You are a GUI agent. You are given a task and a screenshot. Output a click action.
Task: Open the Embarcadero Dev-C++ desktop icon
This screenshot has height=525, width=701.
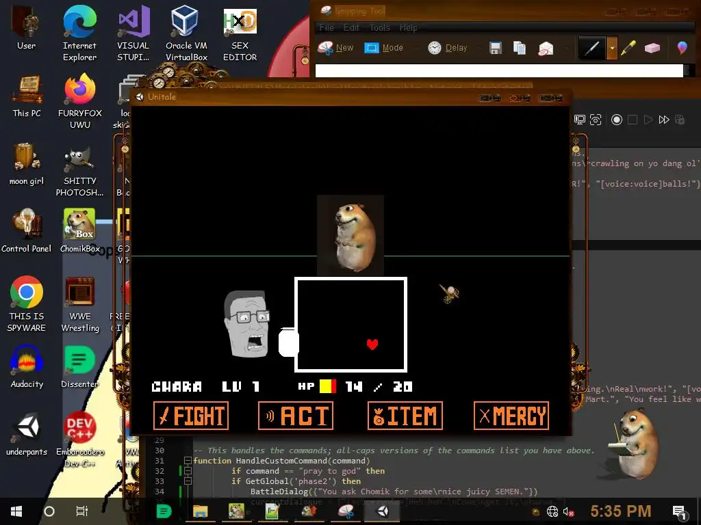pyautogui.click(x=79, y=440)
